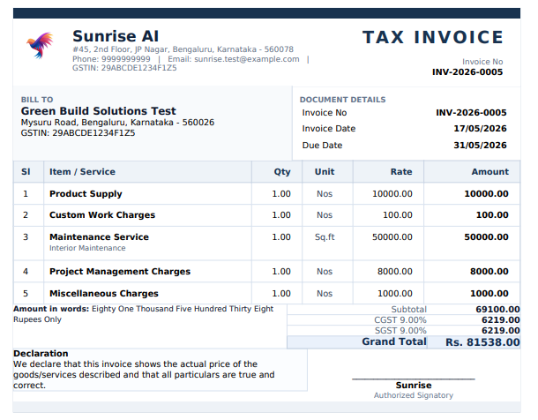Click the Authorized Signatory label
Viewport: 538px width, 420px height.
click(x=414, y=395)
